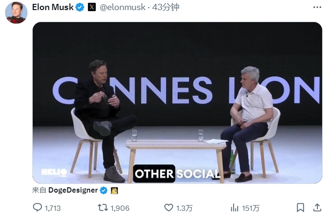Click the profile avatar picture
The width and height of the screenshot is (326, 219).
click(16, 12)
